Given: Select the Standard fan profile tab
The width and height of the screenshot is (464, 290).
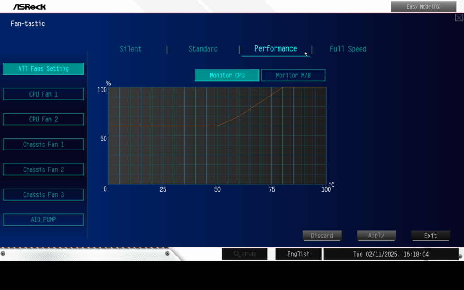Looking at the screenshot, I should [203, 49].
